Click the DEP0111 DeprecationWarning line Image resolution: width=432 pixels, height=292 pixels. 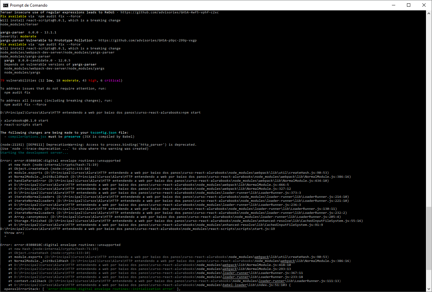click(99, 145)
